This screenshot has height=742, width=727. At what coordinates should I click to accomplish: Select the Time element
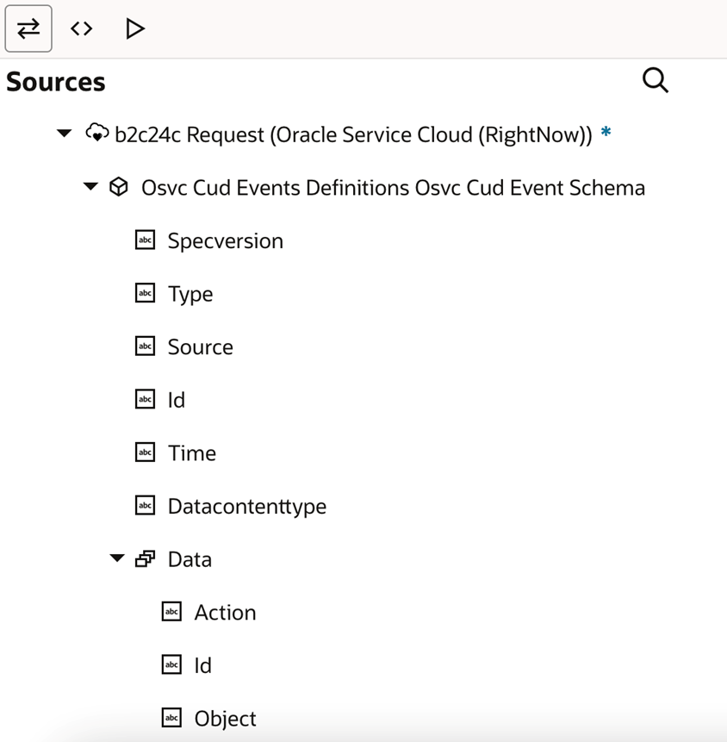tap(191, 452)
